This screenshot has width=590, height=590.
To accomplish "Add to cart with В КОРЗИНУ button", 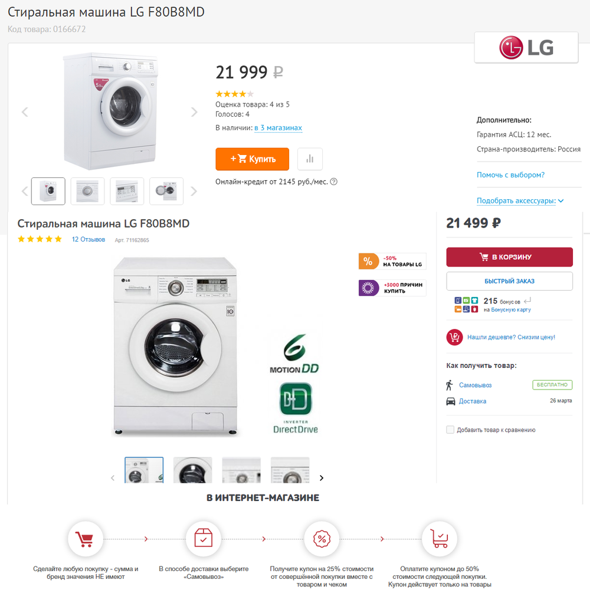I will [509, 257].
